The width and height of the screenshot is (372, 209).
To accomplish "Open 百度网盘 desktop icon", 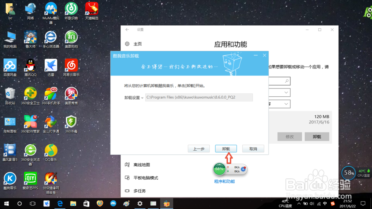I will point(10,68).
